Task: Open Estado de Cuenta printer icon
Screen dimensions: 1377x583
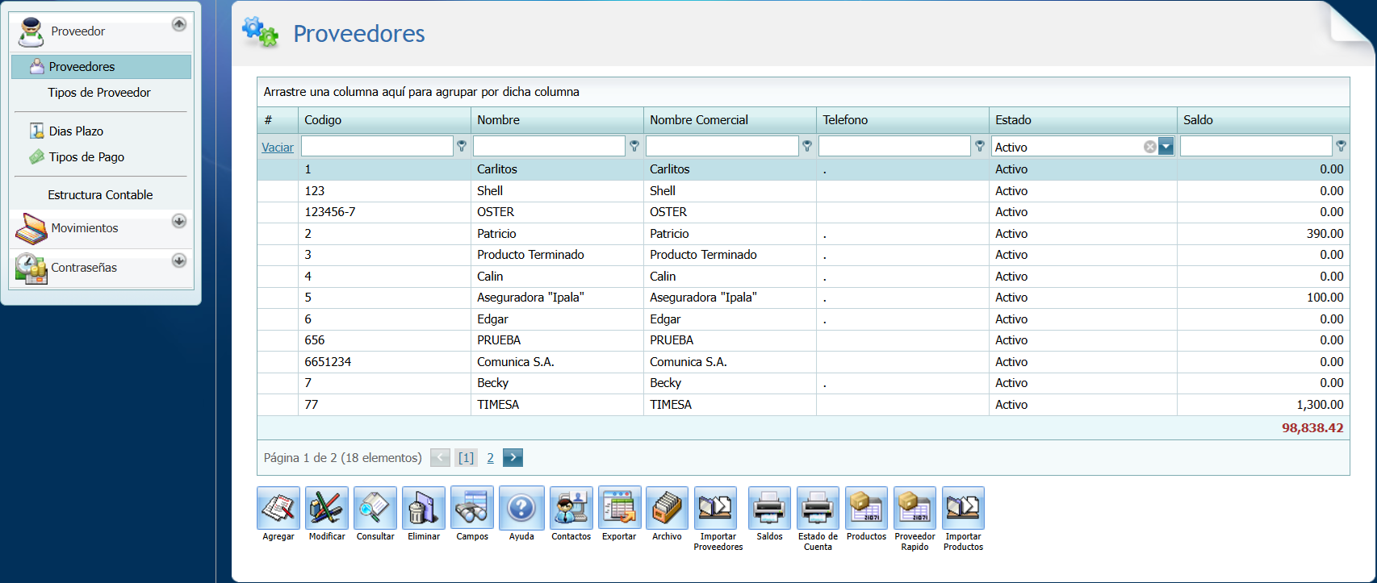Action: click(x=818, y=509)
